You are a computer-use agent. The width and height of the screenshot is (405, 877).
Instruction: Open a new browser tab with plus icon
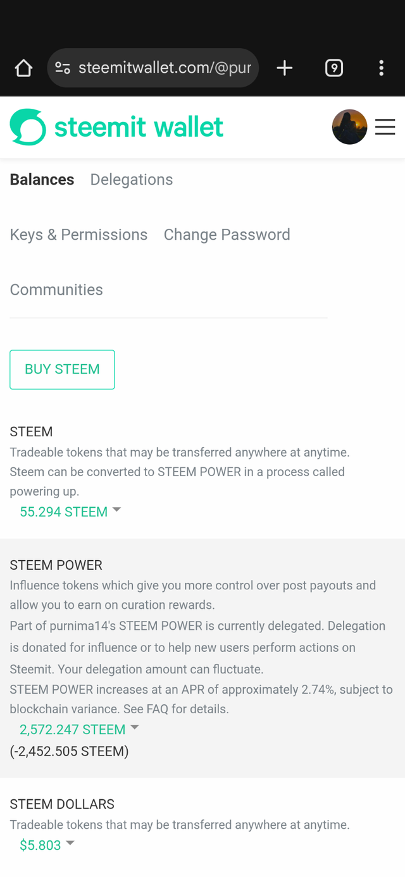pyautogui.click(x=285, y=68)
